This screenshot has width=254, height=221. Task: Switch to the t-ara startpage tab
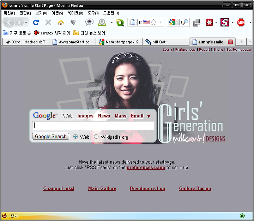tap(119, 42)
